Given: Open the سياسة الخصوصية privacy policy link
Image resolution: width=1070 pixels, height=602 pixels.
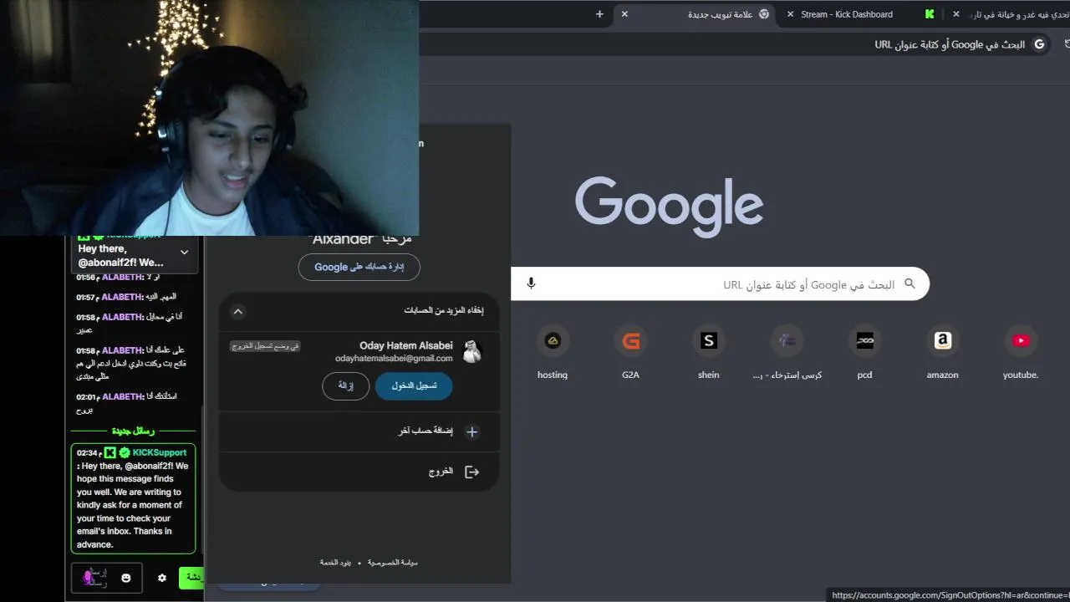Looking at the screenshot, I should pos(392,563).
